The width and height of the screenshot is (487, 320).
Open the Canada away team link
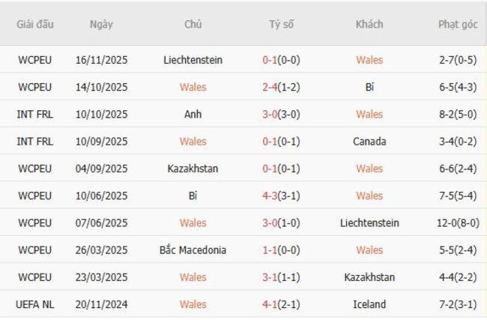(369, 142)
